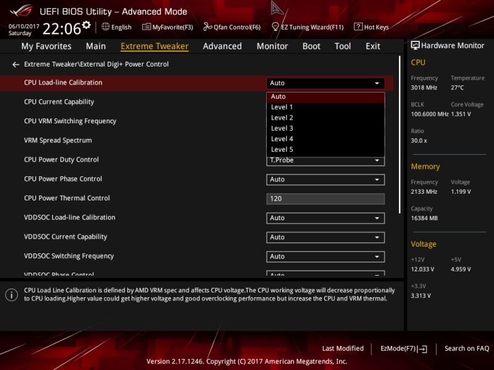The image size is (494, 370).
Task: Select Level 2 from dropdown list
Action: [x=325, y=118]
